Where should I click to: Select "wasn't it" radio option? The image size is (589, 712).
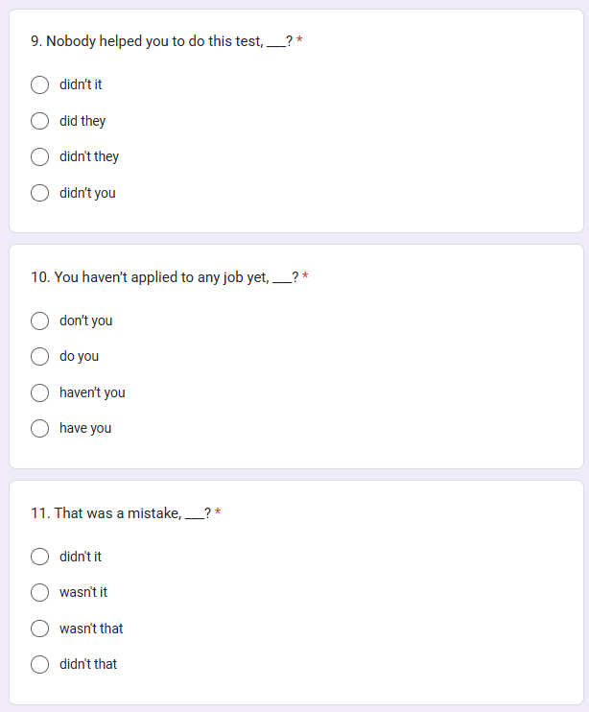point(40,593)
